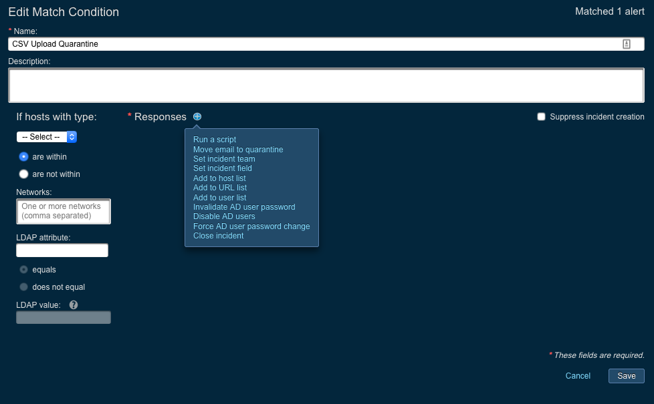Click into the Description text area
Viewport: 654px width, 404px height.
326,85
